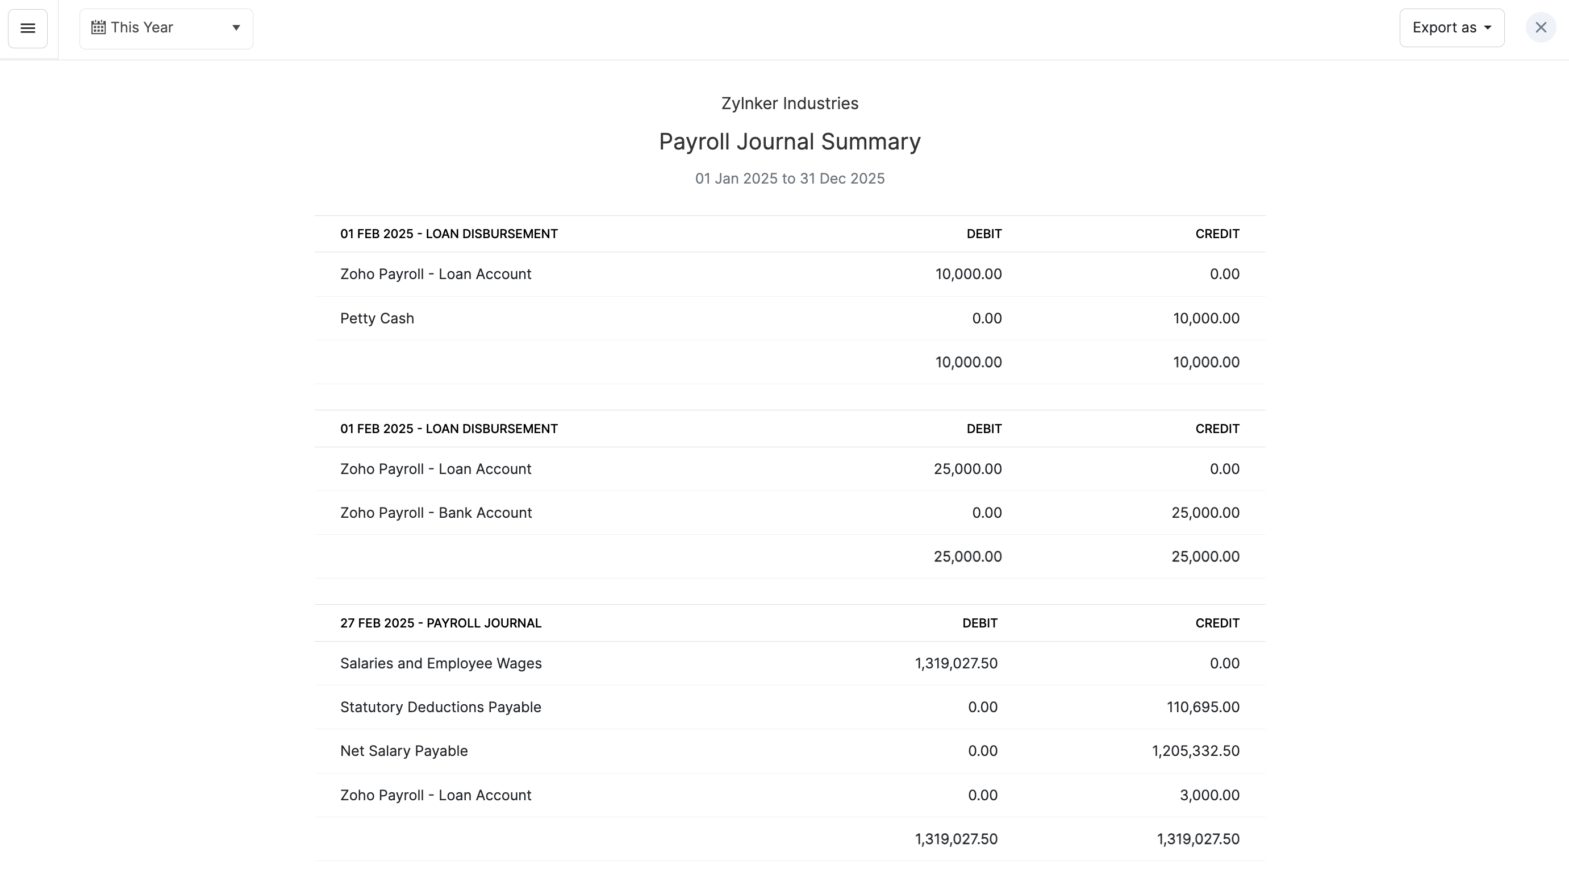Close the report with the X icon
This screenshot has height=873, width=1569.
[1541, 28]
